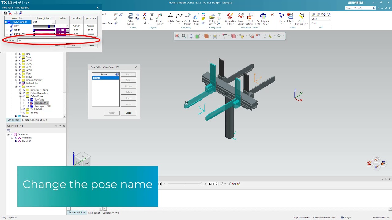The image size is (392, 220).
Task: Click the GRIP joint steering slider
Action: 43,30
